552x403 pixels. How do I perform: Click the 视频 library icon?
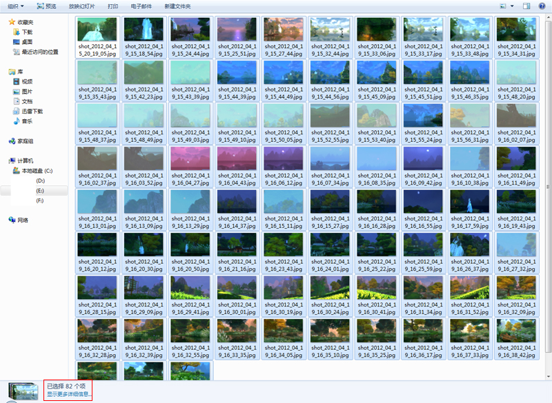[x=16, y=81]
